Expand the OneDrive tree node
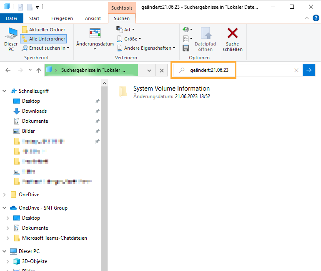Screen dimensions: 321x271 click(x=5, y=195)
